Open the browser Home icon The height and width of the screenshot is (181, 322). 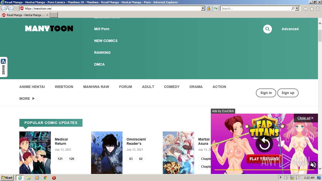pos(305,9)
